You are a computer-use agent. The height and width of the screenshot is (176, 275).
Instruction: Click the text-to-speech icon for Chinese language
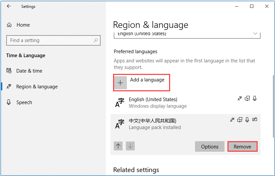point(240,120)
